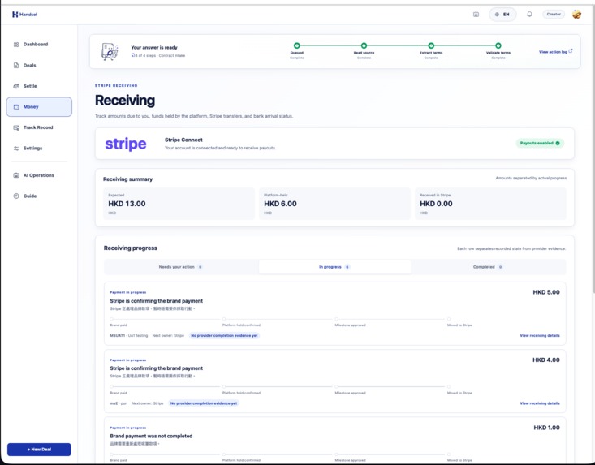Image resolution: width=595 pixels, height=465 pixels.
Task: Open the user avatar menu
Action: coord(576,15)
